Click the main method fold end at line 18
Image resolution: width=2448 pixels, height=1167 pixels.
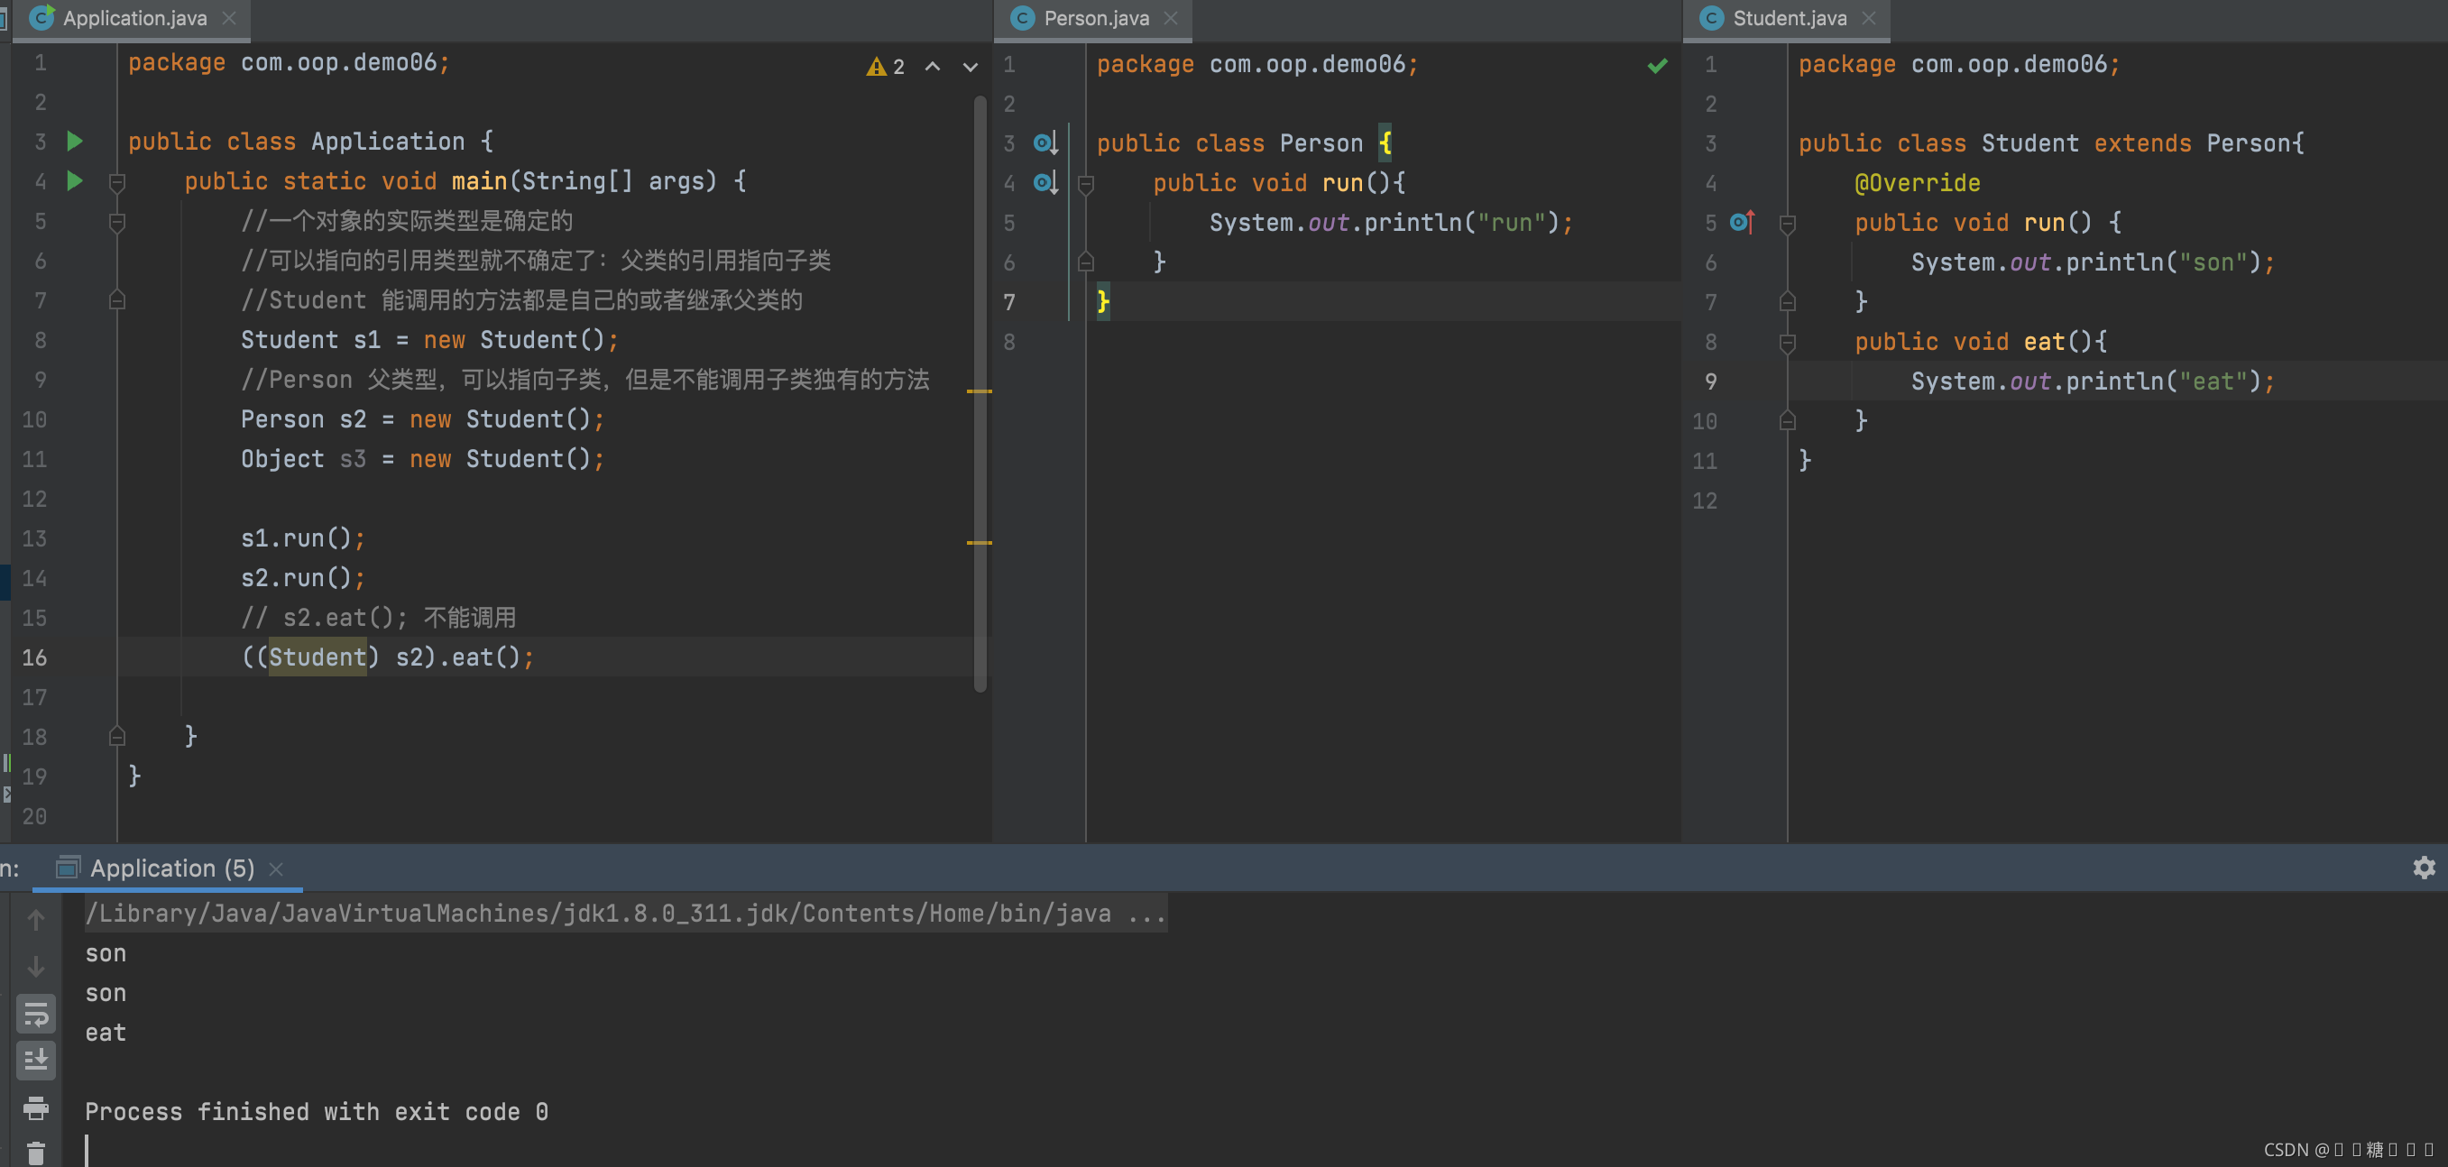(x=117, y=737)
